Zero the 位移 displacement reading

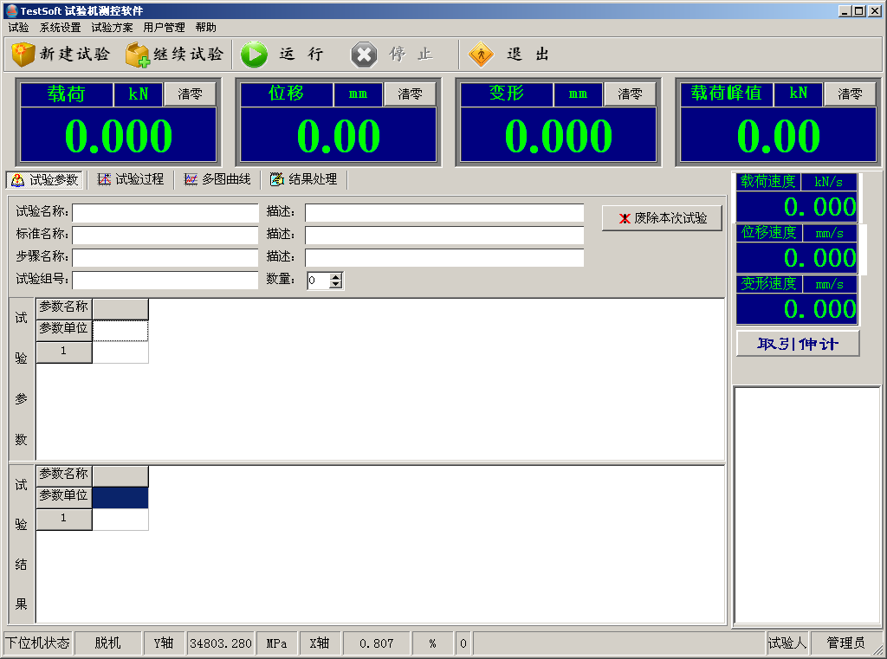410,94
